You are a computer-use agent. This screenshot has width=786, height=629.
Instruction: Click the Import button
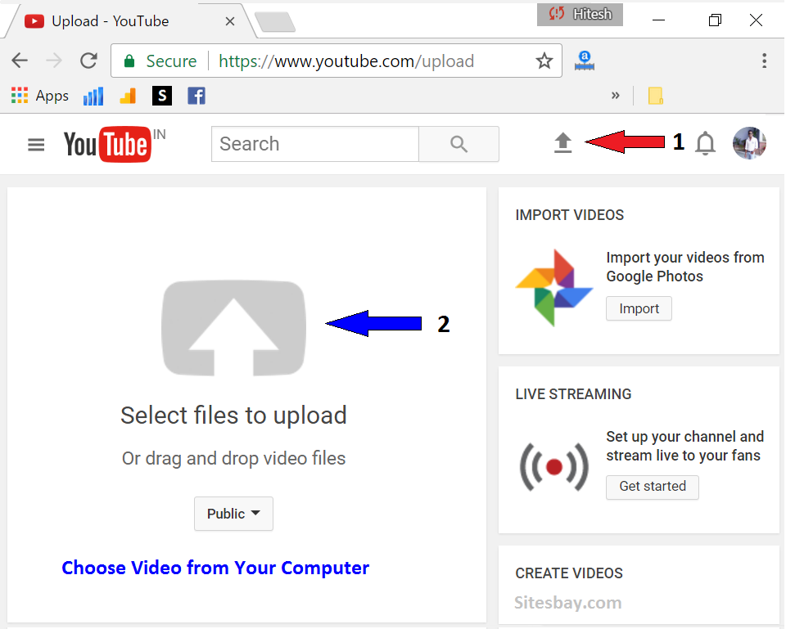tap(639, 308)
